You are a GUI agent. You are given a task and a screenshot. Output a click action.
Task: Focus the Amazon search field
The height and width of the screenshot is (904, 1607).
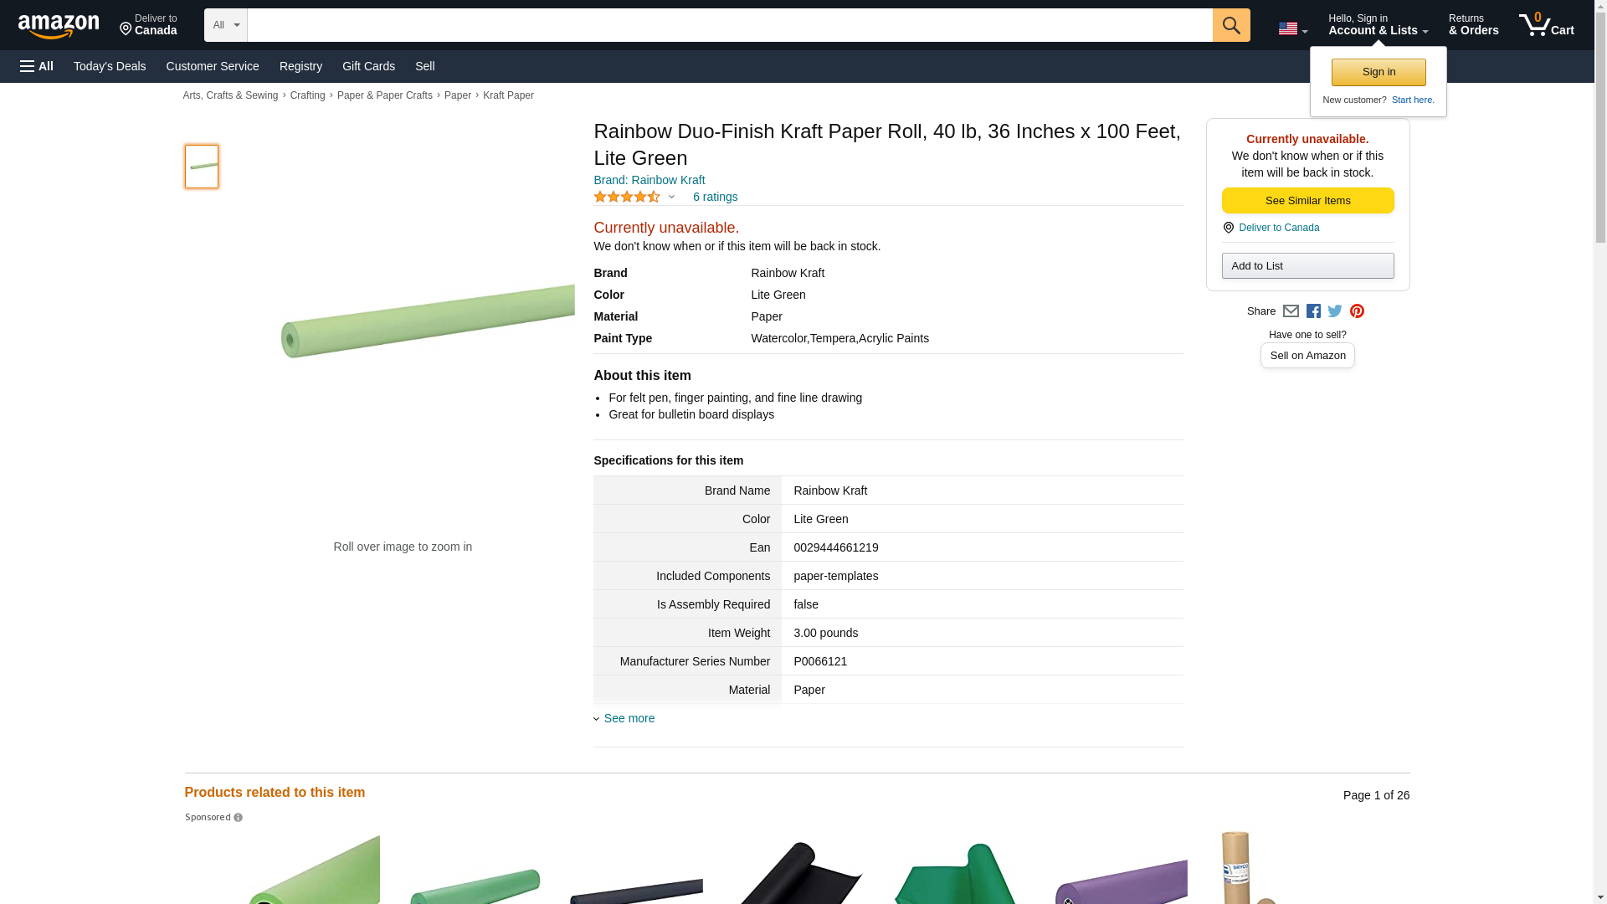[x=729, y=25]
